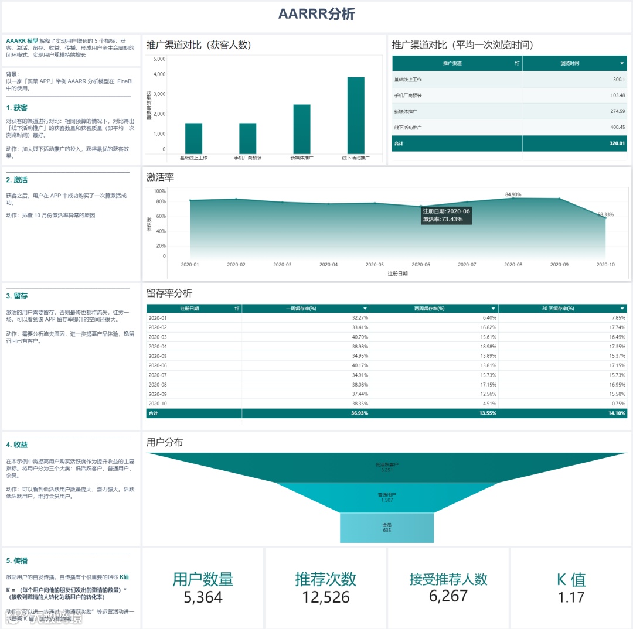Click the 2020-05 x-axis label in 激活率 chart
The image size is (633, 629).
point(375,265)
